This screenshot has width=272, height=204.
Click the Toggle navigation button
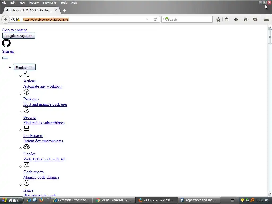[19, 36]
